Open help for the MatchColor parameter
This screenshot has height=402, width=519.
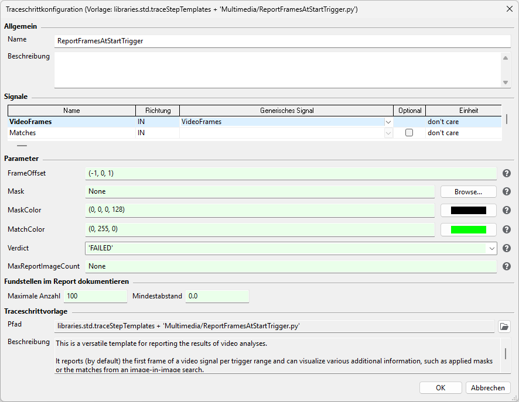507,229
